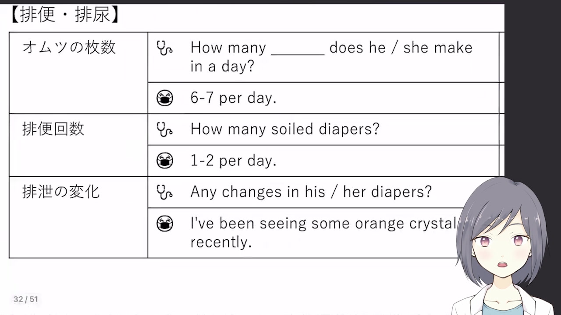Click "Any changes in his / her diapers?"
The width and height of the screenshot is (561, 315).
311,192
